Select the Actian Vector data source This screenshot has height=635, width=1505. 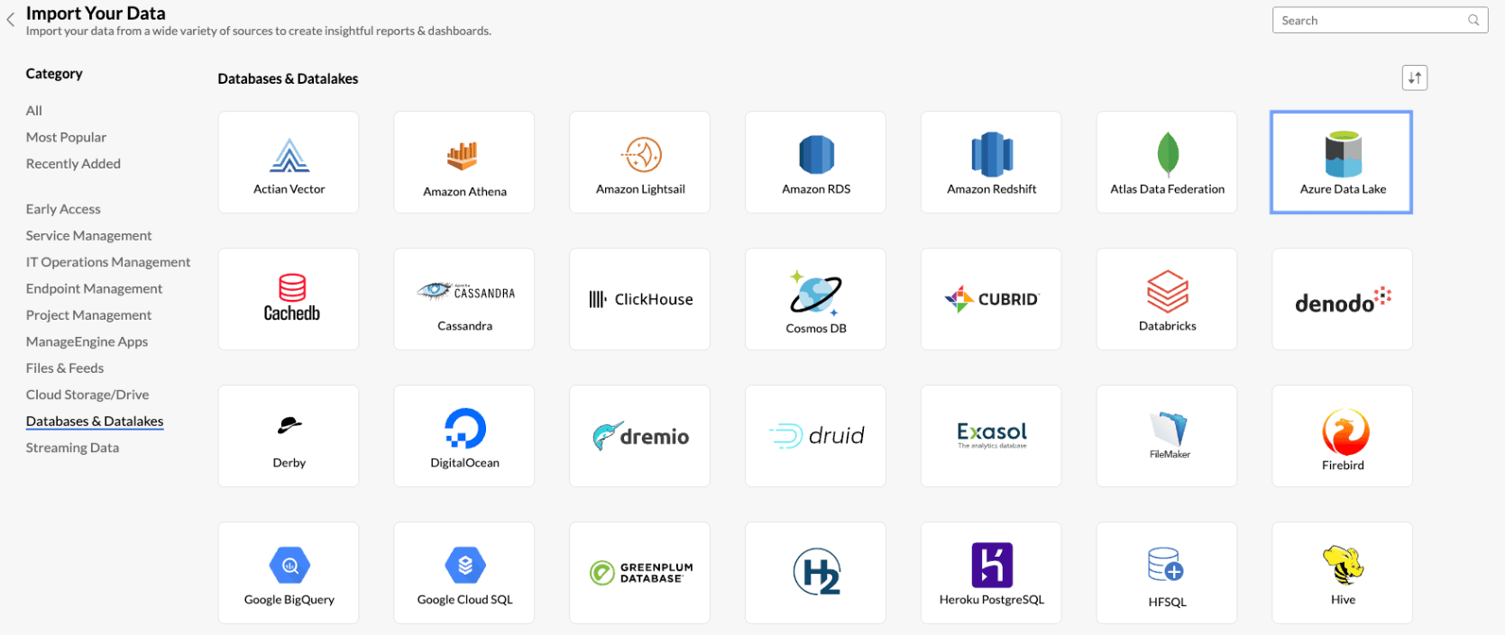click(x=289, y=162)
